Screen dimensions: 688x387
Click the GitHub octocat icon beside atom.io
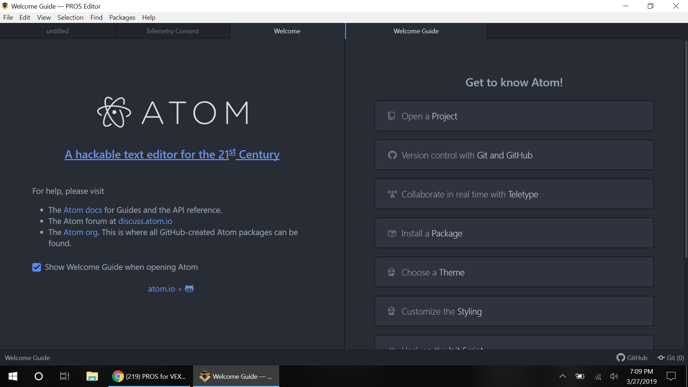tap(189, 289)
